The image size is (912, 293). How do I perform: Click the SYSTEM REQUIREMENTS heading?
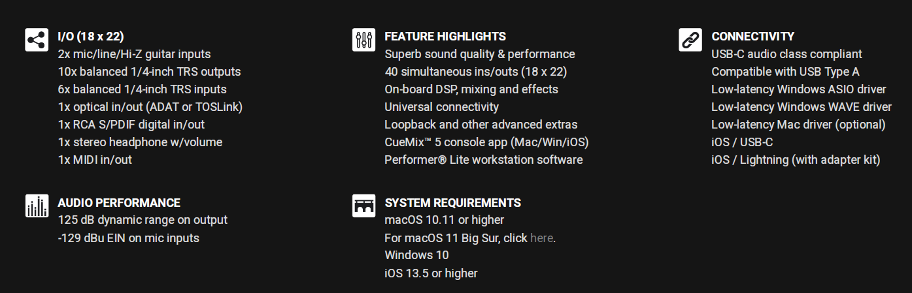pyautogui.click(x=452, y=203)
